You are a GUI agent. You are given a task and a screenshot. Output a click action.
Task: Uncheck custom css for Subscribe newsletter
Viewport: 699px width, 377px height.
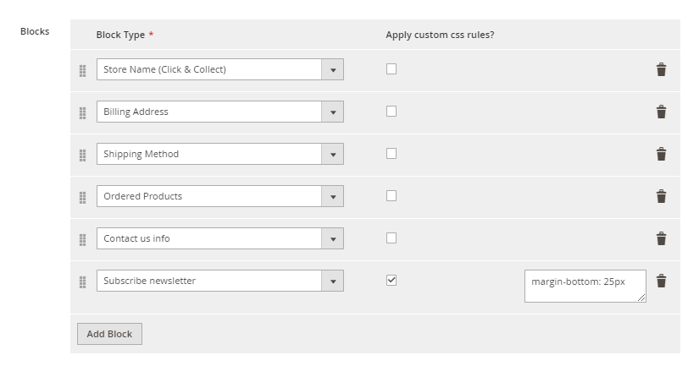click(391, 281)
